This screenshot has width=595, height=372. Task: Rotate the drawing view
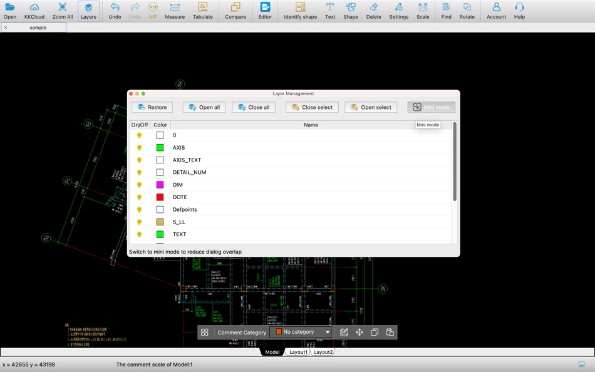(467, 11)
